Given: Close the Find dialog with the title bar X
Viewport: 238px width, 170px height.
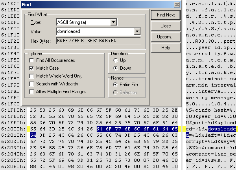Looking at the screenshot, I should coord(177,5).
